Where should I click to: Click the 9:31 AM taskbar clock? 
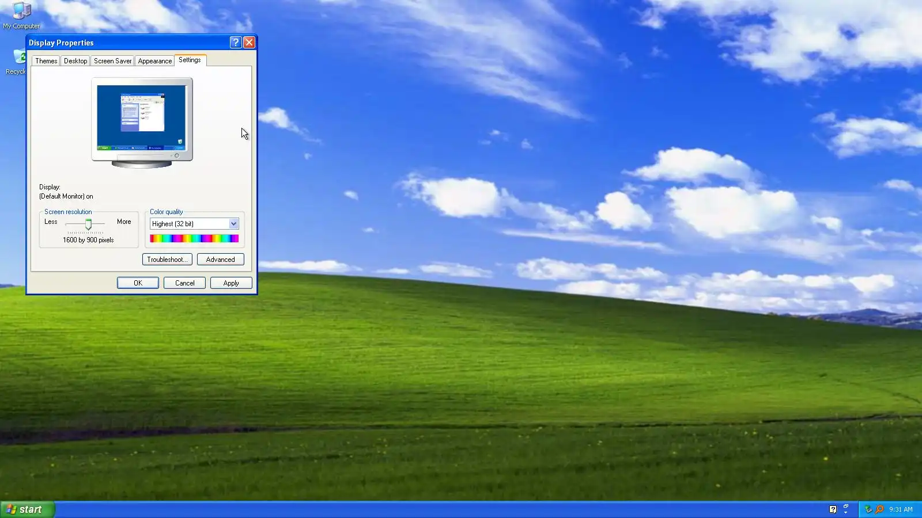tap(901, 509)
